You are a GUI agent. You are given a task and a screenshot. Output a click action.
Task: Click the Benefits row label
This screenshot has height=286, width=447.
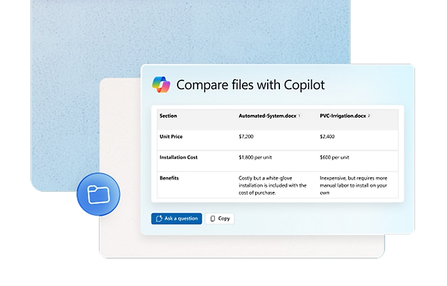(x=169, y=178)
